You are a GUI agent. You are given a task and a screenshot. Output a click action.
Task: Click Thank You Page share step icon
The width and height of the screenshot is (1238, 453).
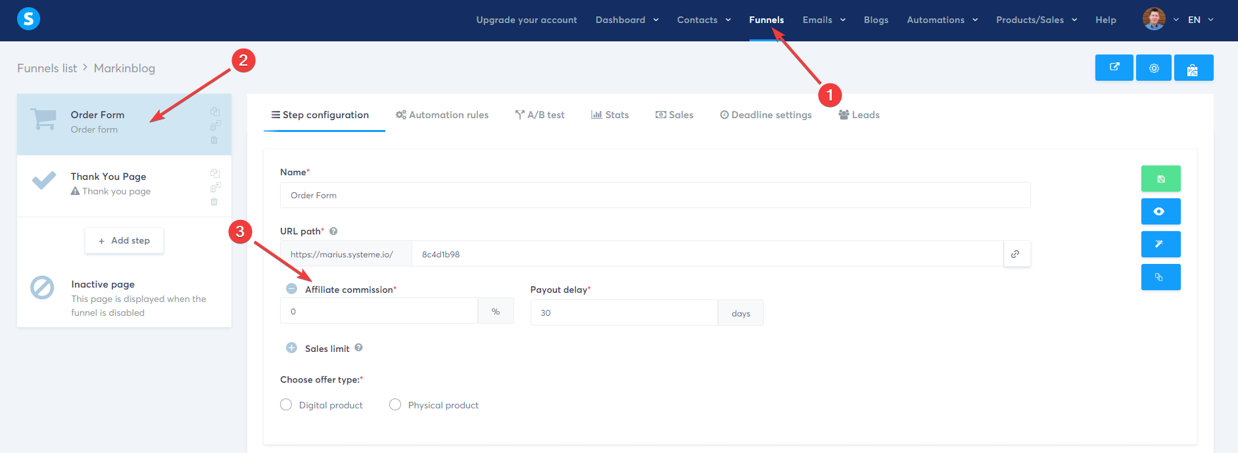[x=215, y=187]
